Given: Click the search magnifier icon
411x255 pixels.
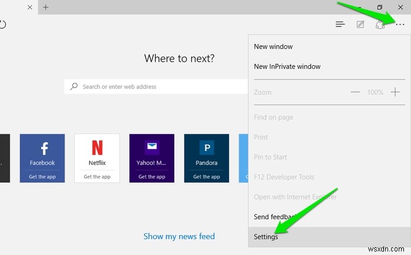Looking at the screenshot, I should (x=74, y=86).
